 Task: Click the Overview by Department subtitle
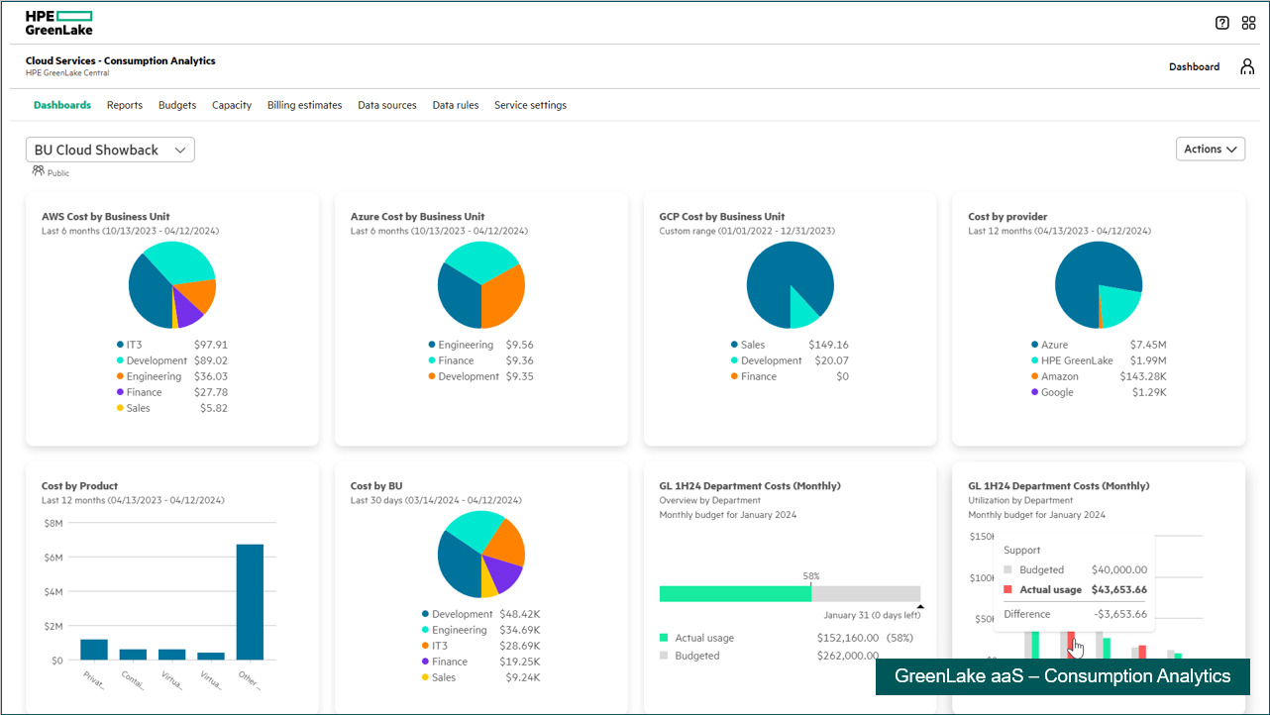point(709,500)
